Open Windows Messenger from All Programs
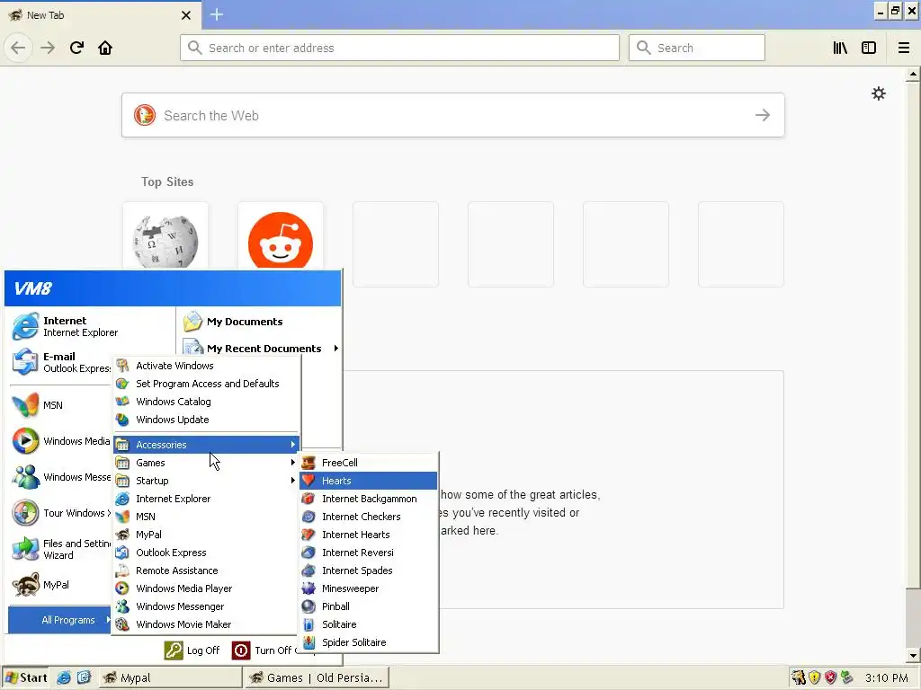 click(206, 606)
